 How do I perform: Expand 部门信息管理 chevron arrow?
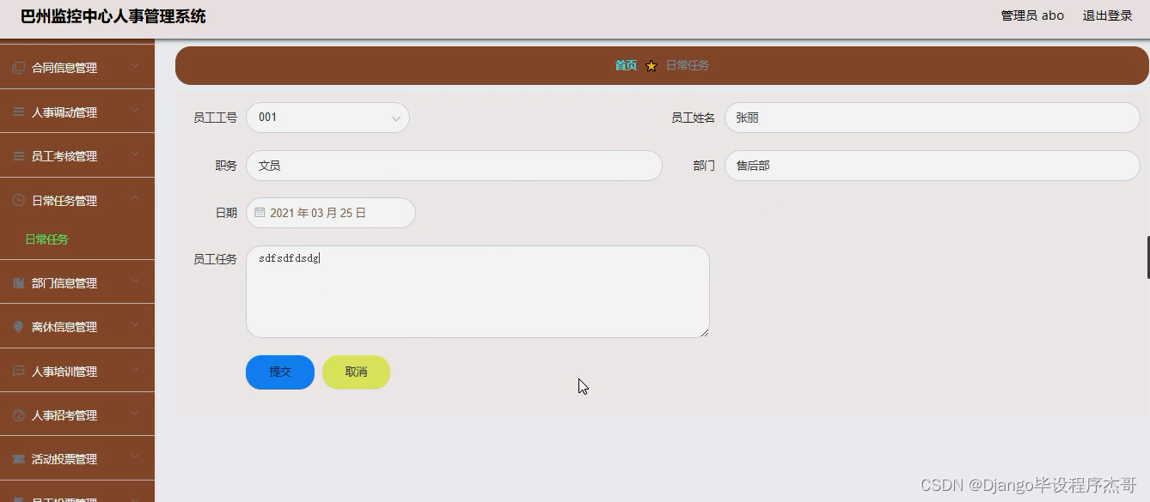coord(135,281)
